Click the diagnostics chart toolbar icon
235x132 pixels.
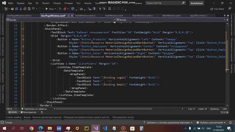(x=81, y=9)
